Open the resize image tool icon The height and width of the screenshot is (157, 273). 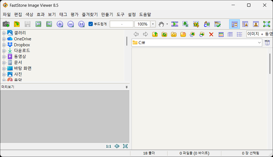185,24
